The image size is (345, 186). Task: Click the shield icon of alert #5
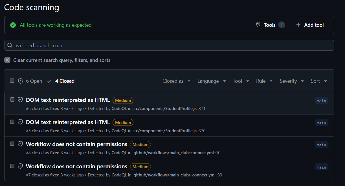[x=20, y=122]
